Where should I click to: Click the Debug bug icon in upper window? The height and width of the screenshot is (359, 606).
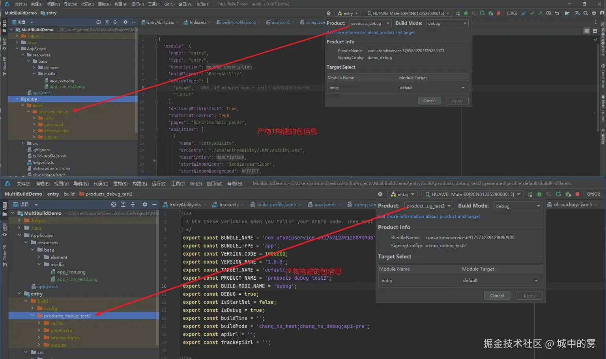coord(466,13)
